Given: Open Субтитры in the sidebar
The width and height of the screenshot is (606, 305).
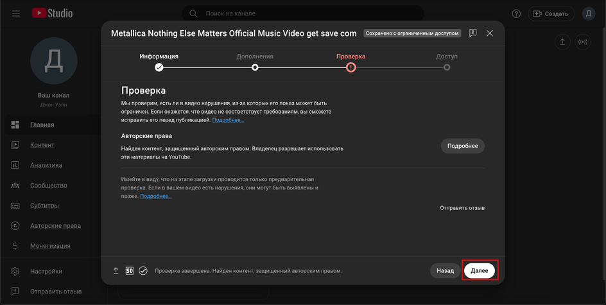Looking at the screenshot, I should [x=44, y=205].
